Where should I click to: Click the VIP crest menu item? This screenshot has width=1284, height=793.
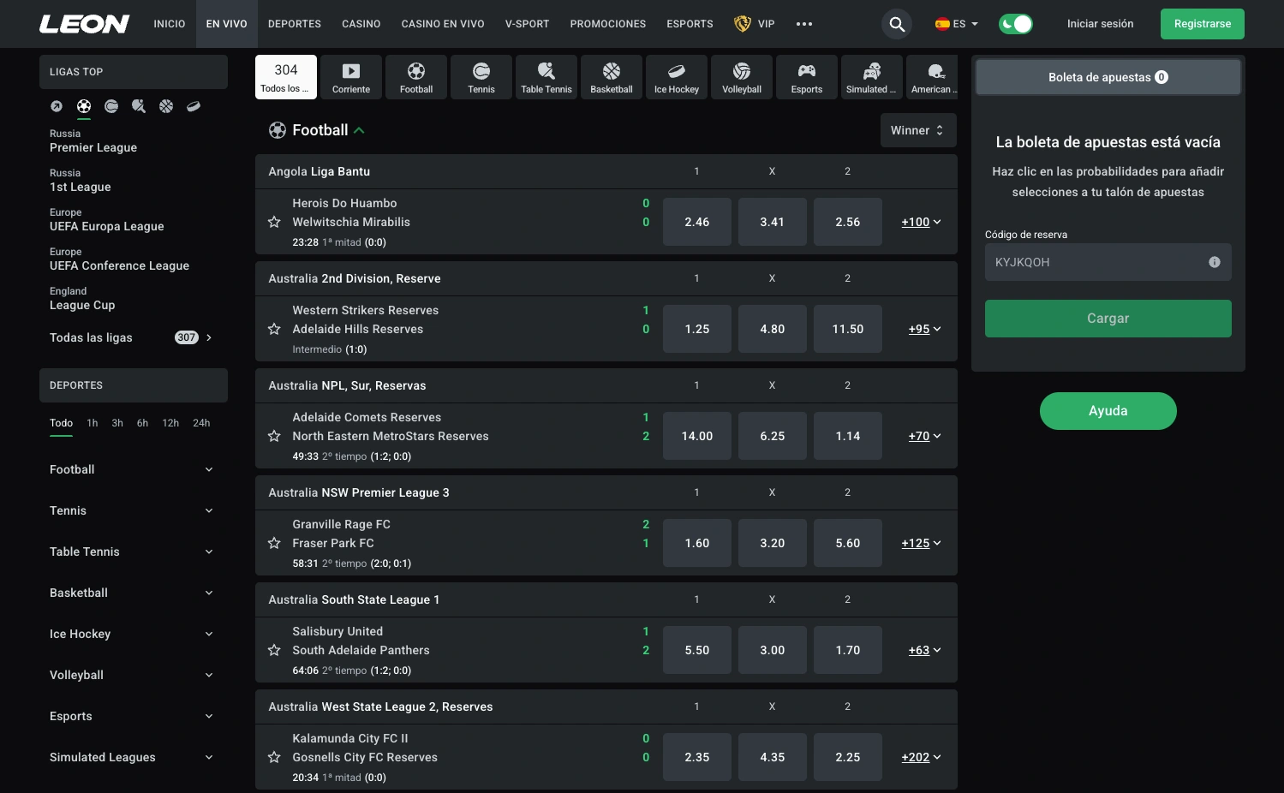(755, 24)
